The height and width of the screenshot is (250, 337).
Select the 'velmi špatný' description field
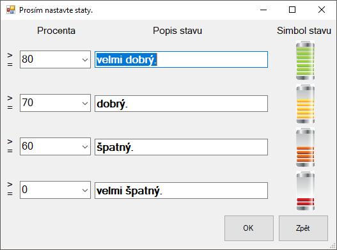point(181,191)
